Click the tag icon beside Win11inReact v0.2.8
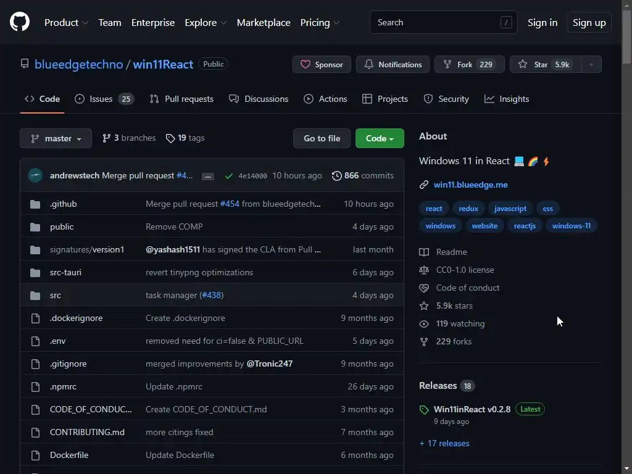 (x=424, y=410)
